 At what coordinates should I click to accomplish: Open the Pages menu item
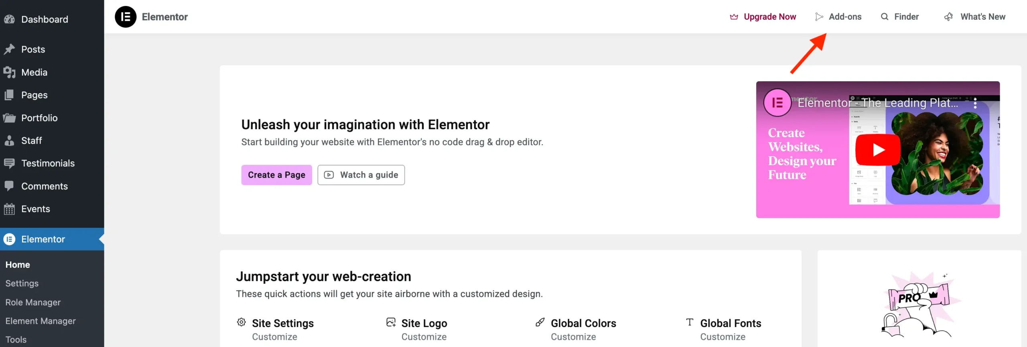tap(52, 95)
